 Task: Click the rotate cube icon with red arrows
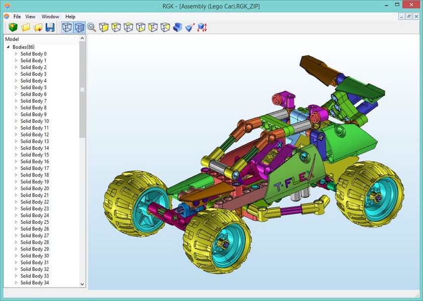[202, 28]
